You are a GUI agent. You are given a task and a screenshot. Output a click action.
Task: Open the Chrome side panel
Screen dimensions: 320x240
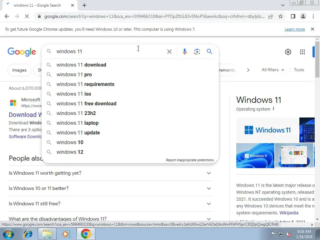[293, 16]
